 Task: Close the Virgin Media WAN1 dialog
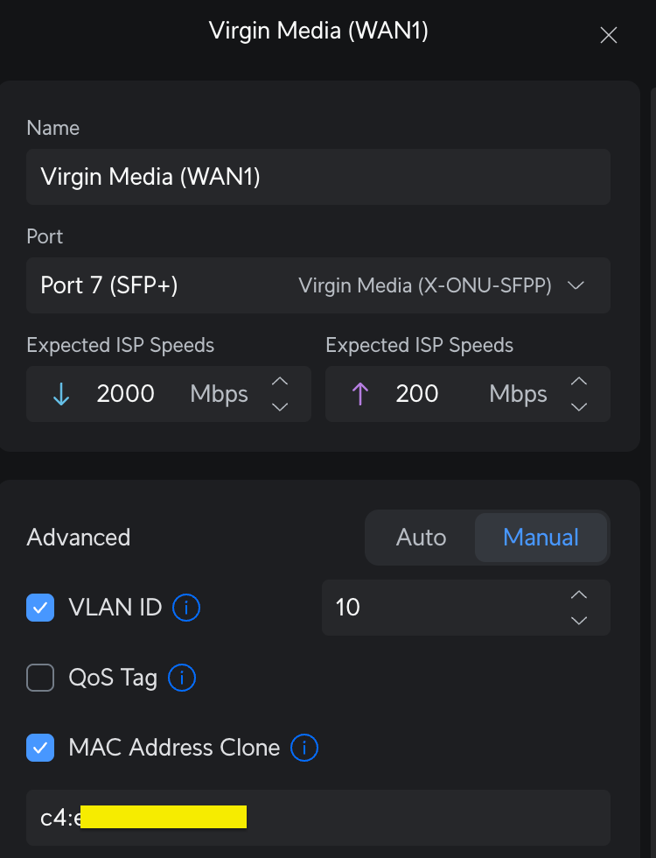pos(609,35)
